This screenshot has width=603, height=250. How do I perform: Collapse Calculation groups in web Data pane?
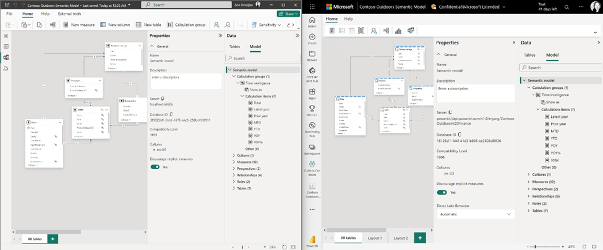(528, 88)
